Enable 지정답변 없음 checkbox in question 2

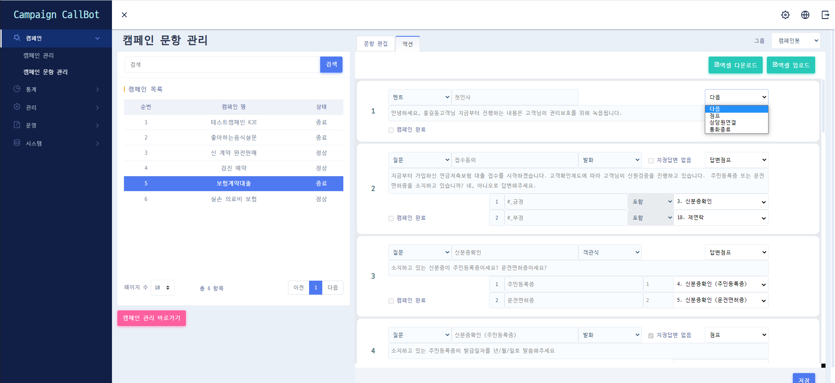tap(651, 161)
